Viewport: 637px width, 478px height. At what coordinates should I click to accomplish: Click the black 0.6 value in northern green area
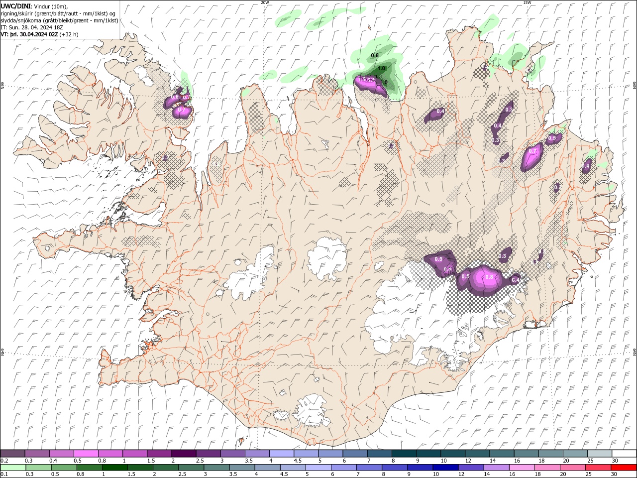[x=375, y=55]
